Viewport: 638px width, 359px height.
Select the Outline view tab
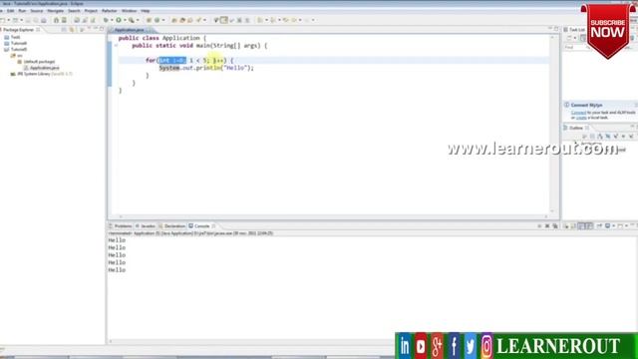(x=576, y=128)
